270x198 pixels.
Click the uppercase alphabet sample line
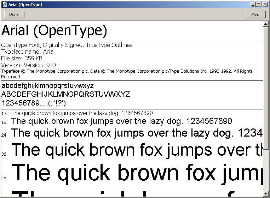point(65,94)
